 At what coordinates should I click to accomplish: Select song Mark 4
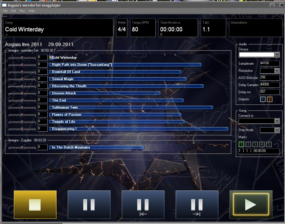(262, 144)
